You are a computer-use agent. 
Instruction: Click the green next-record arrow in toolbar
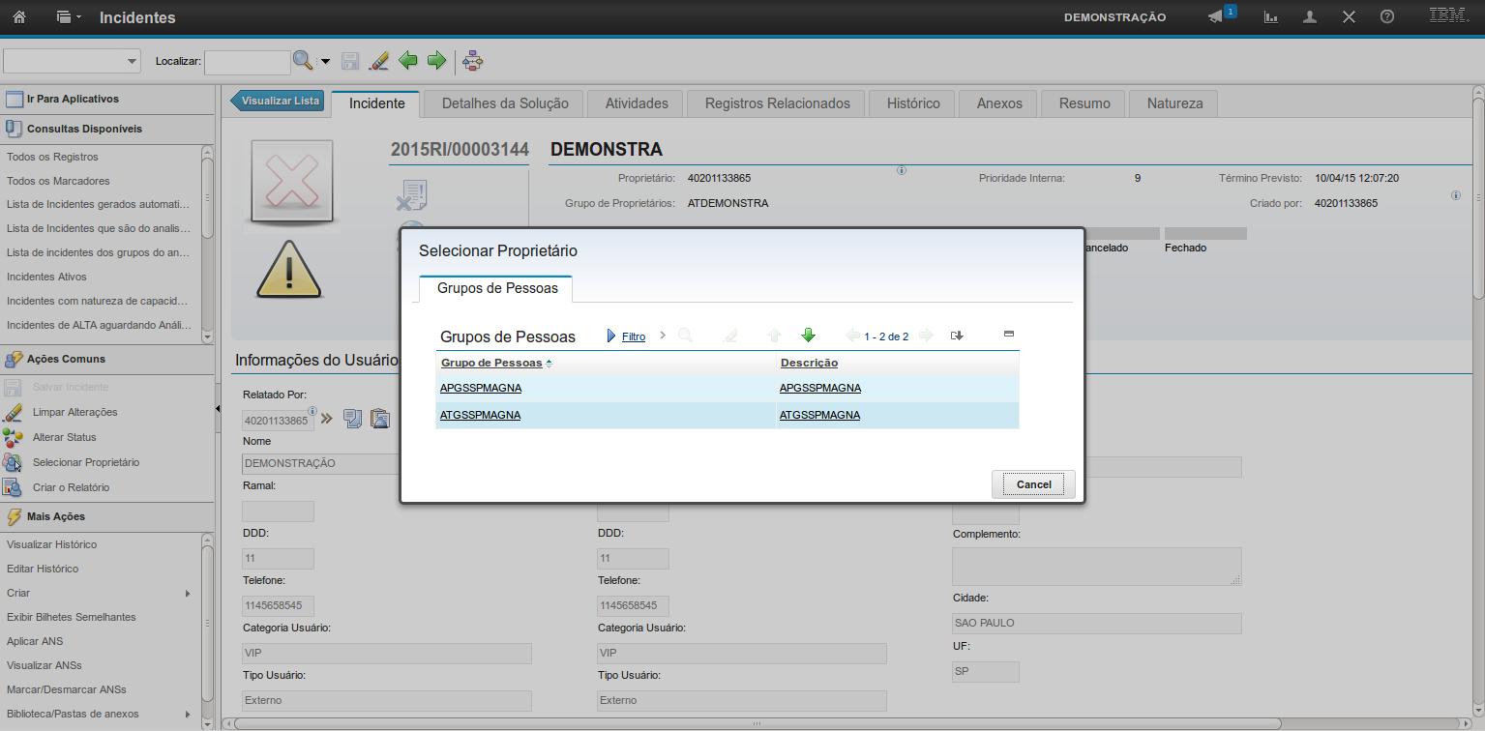pyautogui.click(x=436, y=61)
